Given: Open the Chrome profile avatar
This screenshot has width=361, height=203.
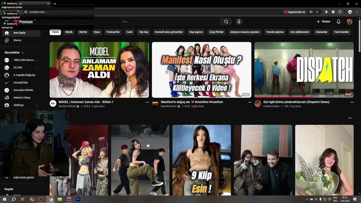Looking at the screenshot, I should (350, 12).
